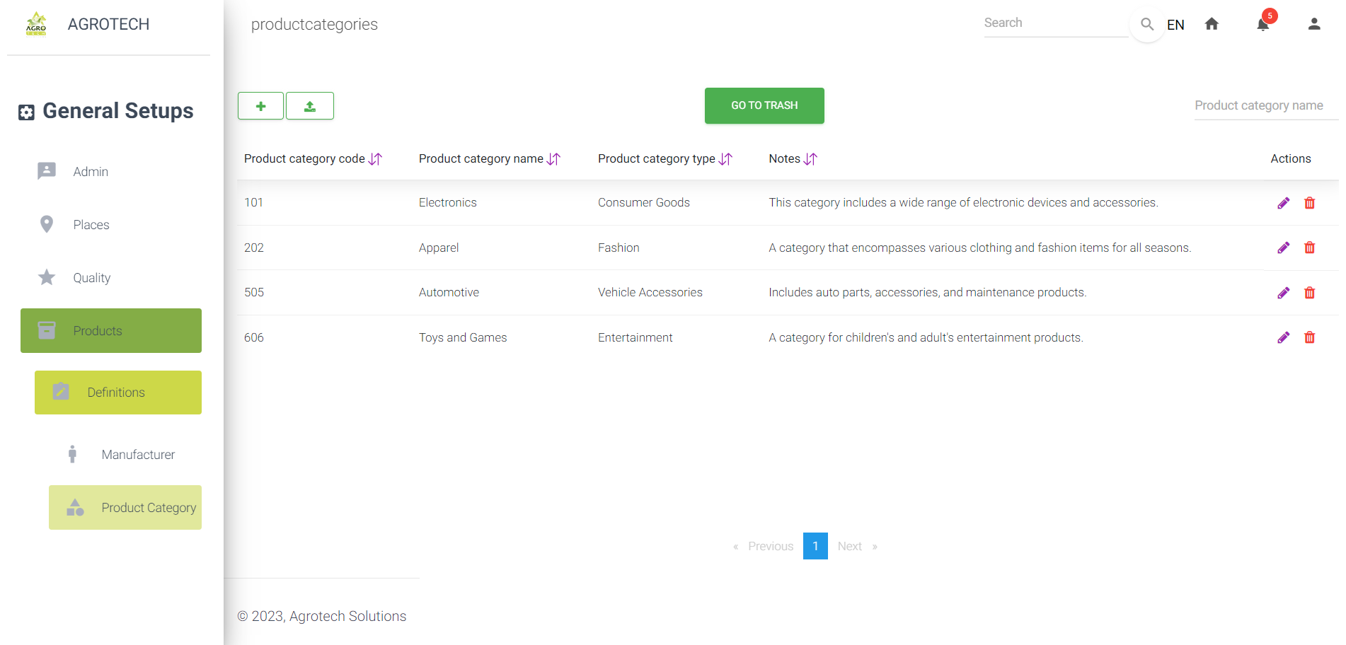Viewport: 1346px width, 645px height.
Task: Sort table by Notes column
Action: [x=810, y=159]
